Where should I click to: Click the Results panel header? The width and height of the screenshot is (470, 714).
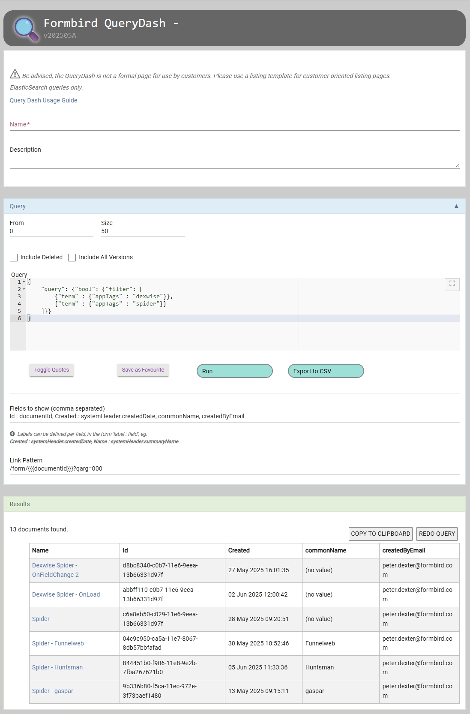pos(235,504)
